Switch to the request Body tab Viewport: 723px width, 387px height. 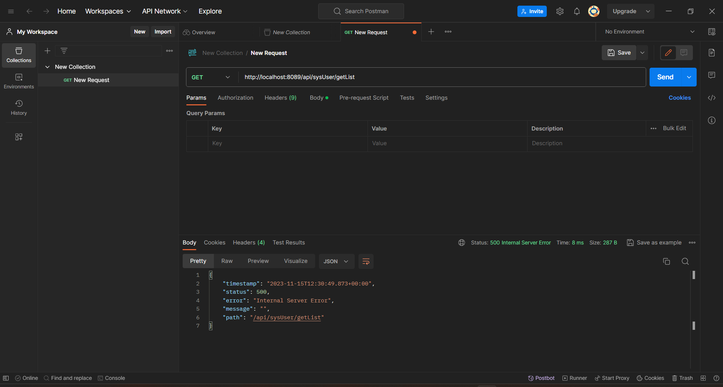click(x=319, y=98)
